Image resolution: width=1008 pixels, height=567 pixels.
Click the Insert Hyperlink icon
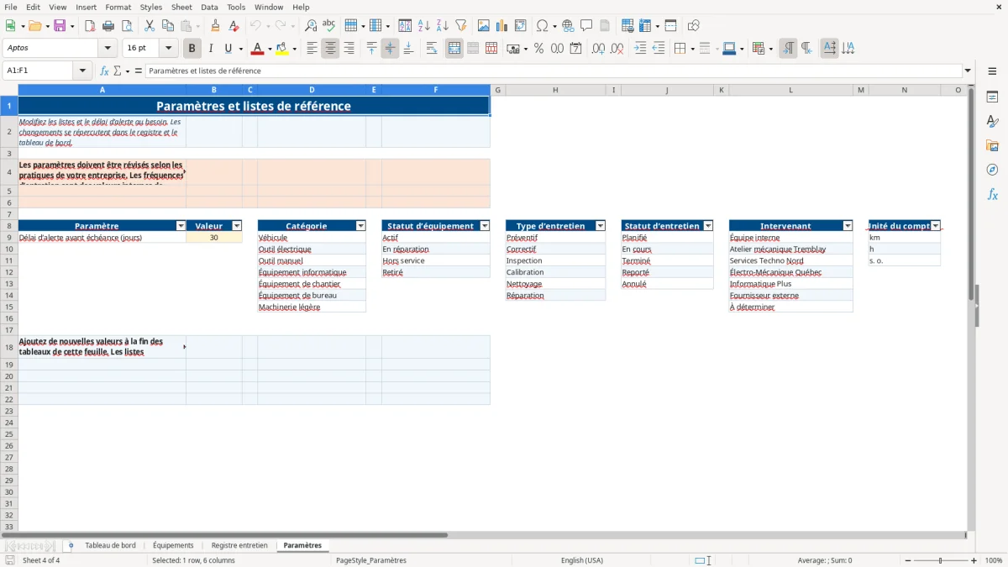tap(569, 26)
